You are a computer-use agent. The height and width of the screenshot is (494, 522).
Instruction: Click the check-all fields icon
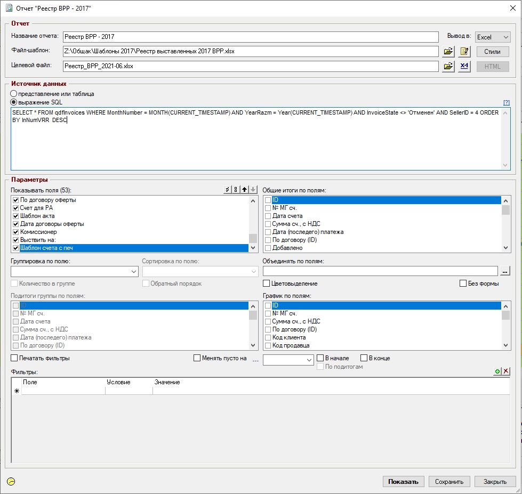[228, 190]
